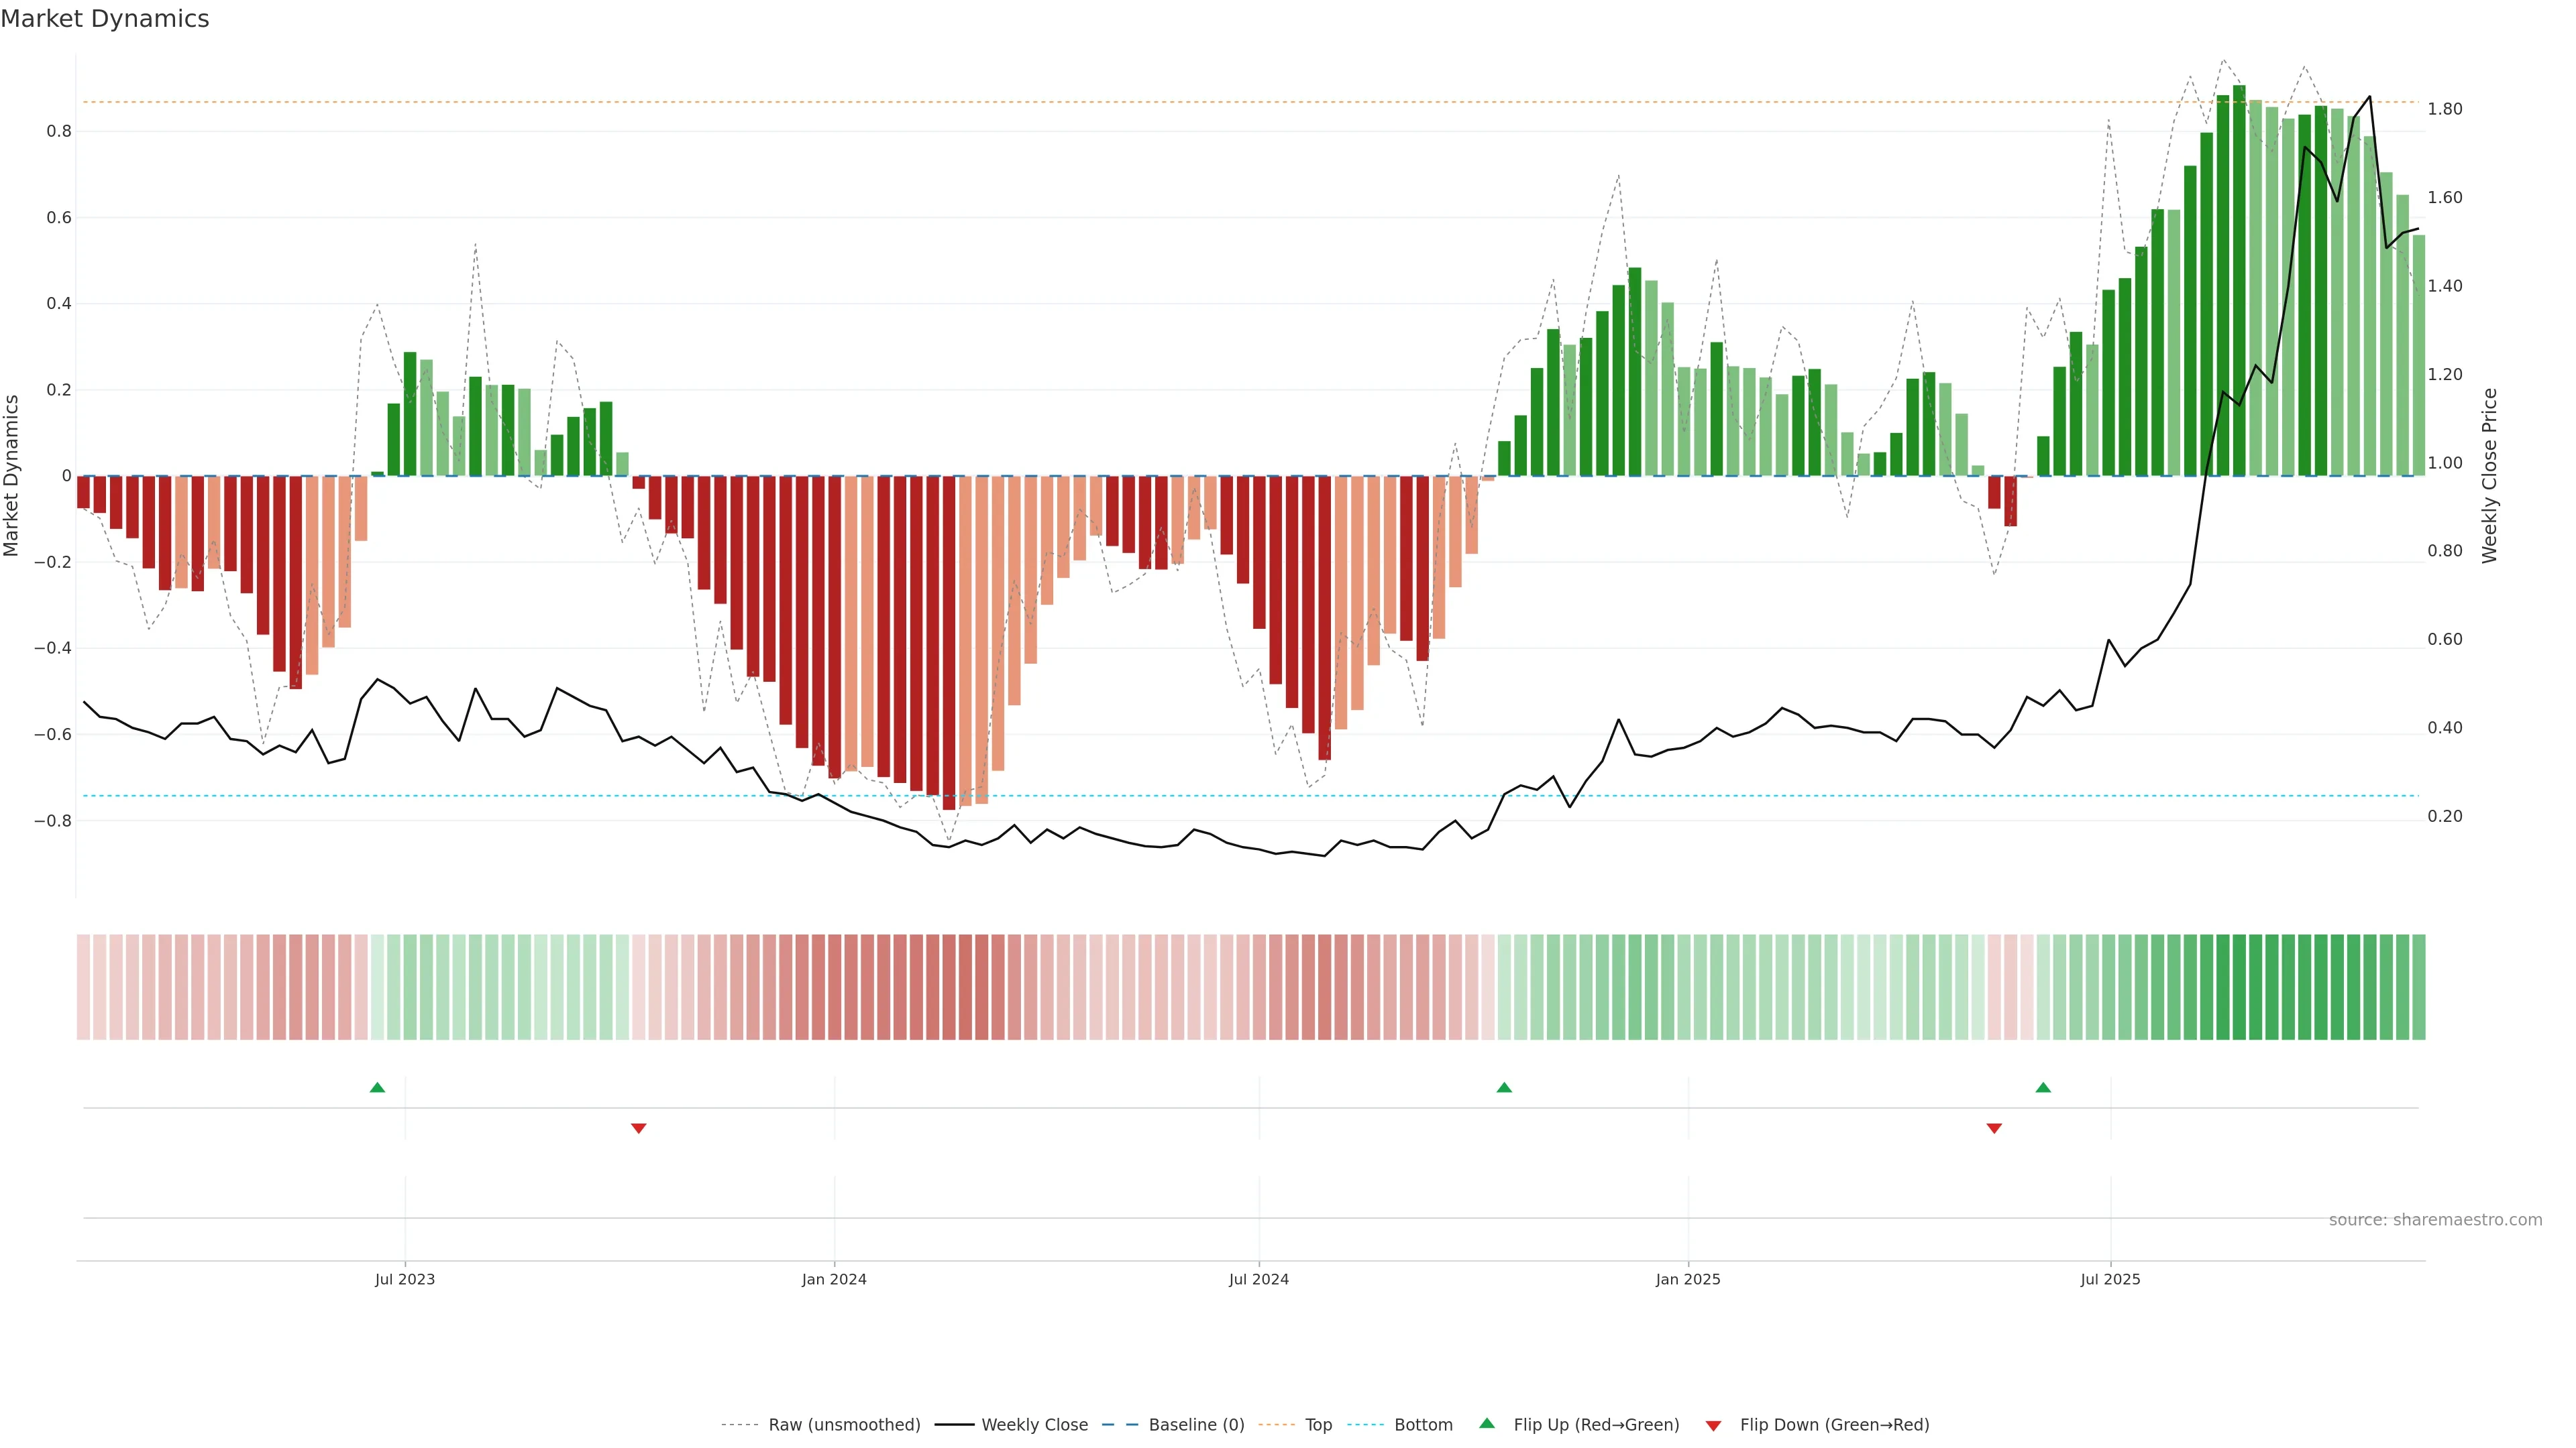The width and height of the screenshot is (2576, 1448).
Task: Click the −0.8 Market Dynamics axis tick
Action: (52, 821)
